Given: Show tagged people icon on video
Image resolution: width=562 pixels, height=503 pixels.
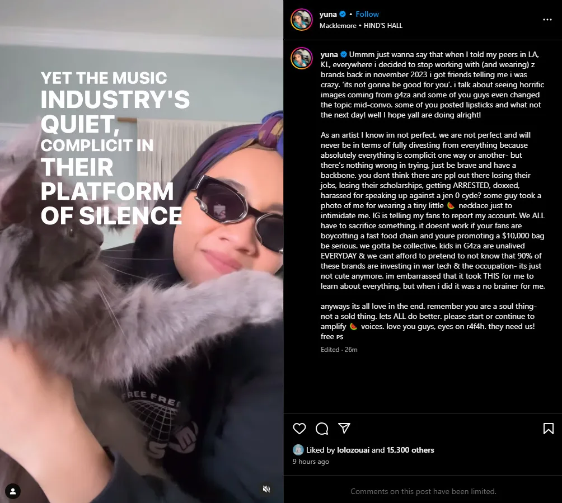Looking at the screenshot, I should tap(13, 491).
